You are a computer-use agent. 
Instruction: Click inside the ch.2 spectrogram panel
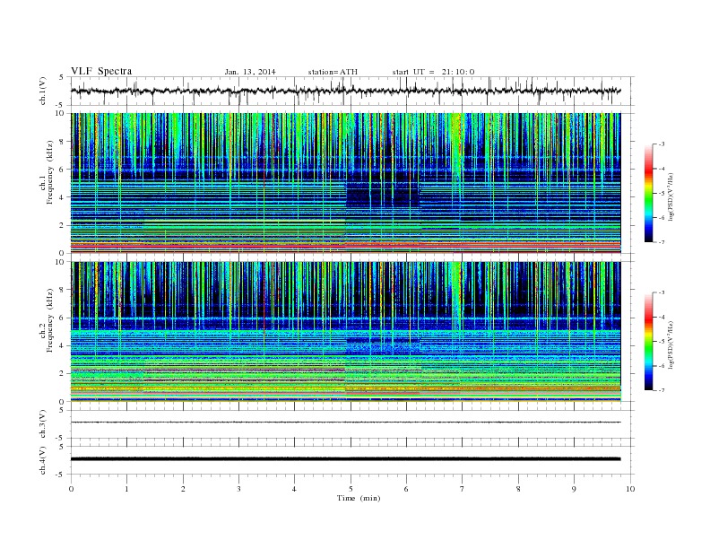345,332
